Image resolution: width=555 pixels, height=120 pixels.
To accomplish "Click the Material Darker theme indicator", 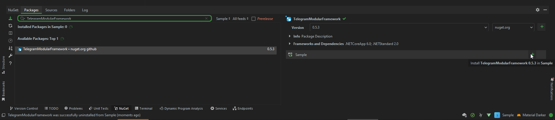I will 531,115.
